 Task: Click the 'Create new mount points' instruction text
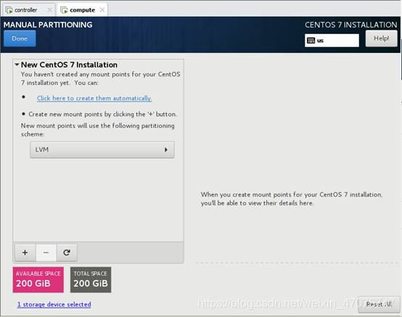coord(102,115)
